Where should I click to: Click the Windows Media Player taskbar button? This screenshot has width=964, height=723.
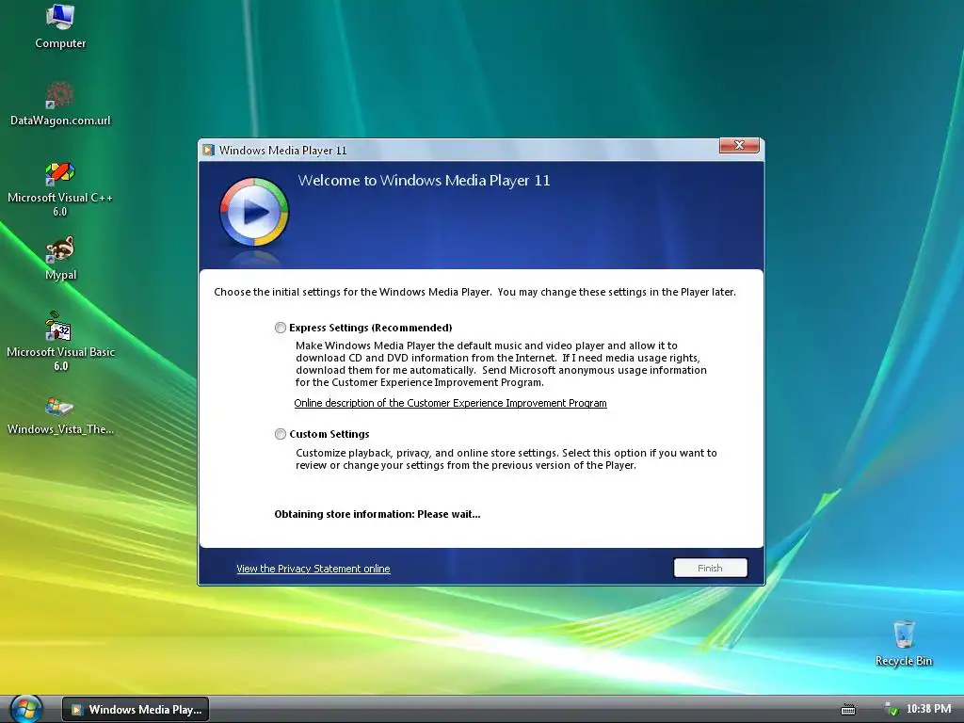pos(136,710)
